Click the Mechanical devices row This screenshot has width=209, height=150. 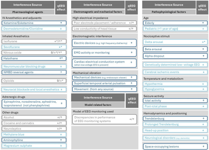[x=104, y=77]
